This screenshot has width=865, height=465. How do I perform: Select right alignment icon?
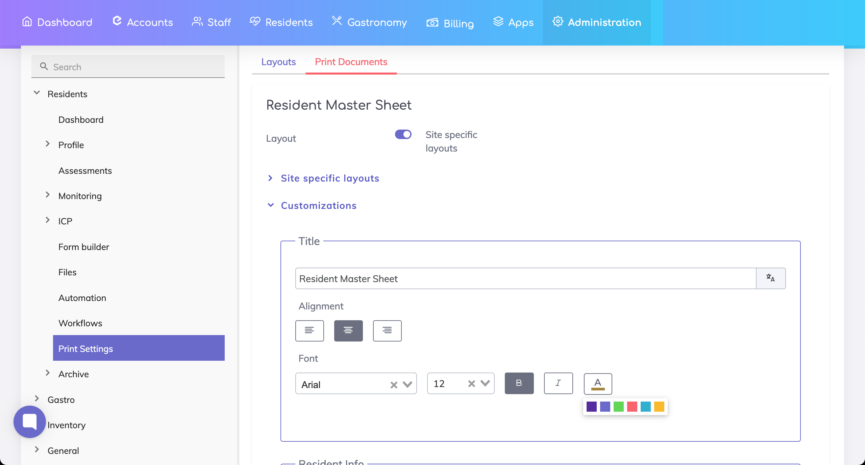click(387, 331)
